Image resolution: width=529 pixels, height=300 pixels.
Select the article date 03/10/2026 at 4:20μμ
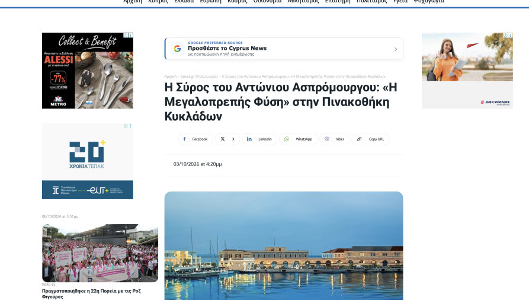197,164
